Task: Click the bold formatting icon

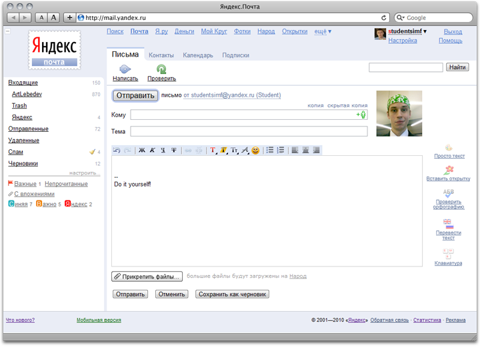Action: (141, 151)
